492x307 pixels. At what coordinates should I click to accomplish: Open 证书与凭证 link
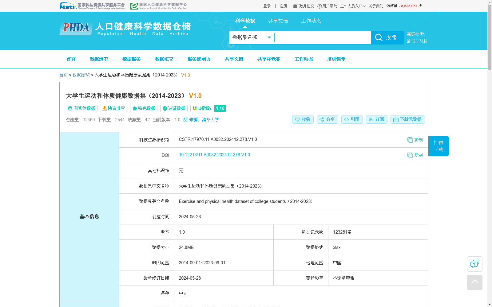click(x=417, y=41)
